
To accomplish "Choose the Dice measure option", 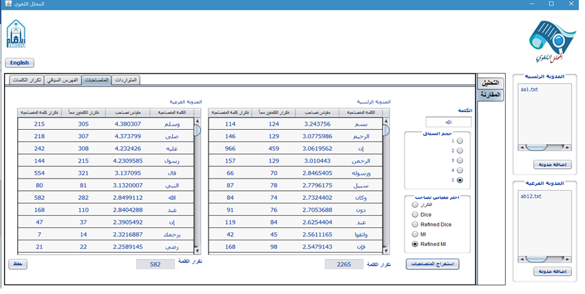I will pyautogui.click(x=415, y=215).
